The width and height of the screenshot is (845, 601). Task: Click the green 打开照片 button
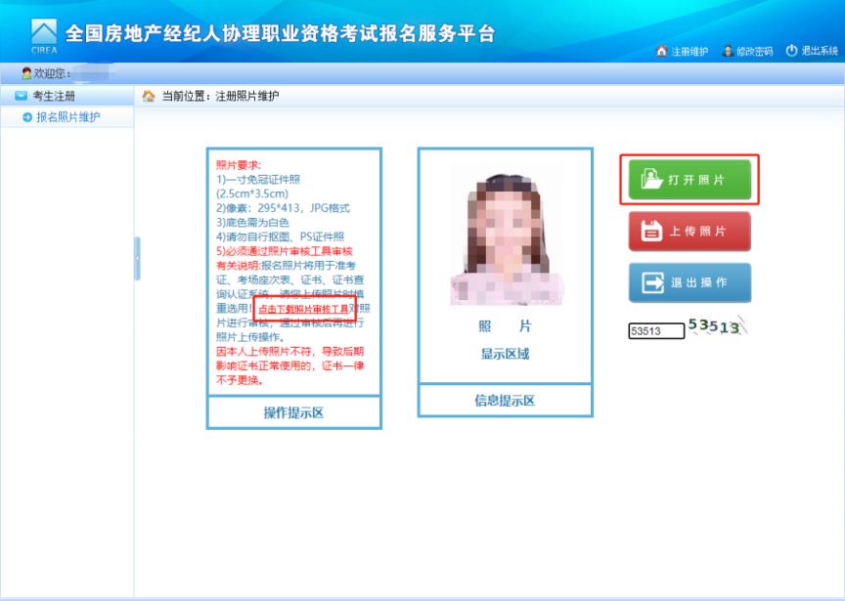coord(689,180)
